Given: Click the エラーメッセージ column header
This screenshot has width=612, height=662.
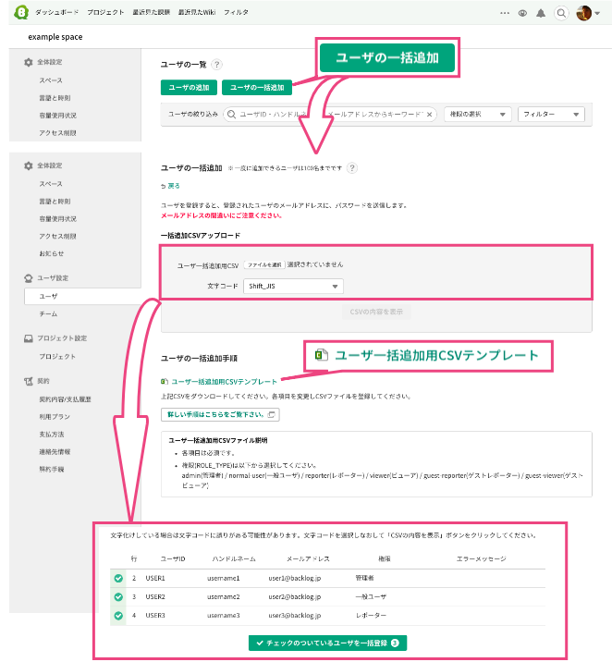Looking at the screenshot, I should 481,559.
